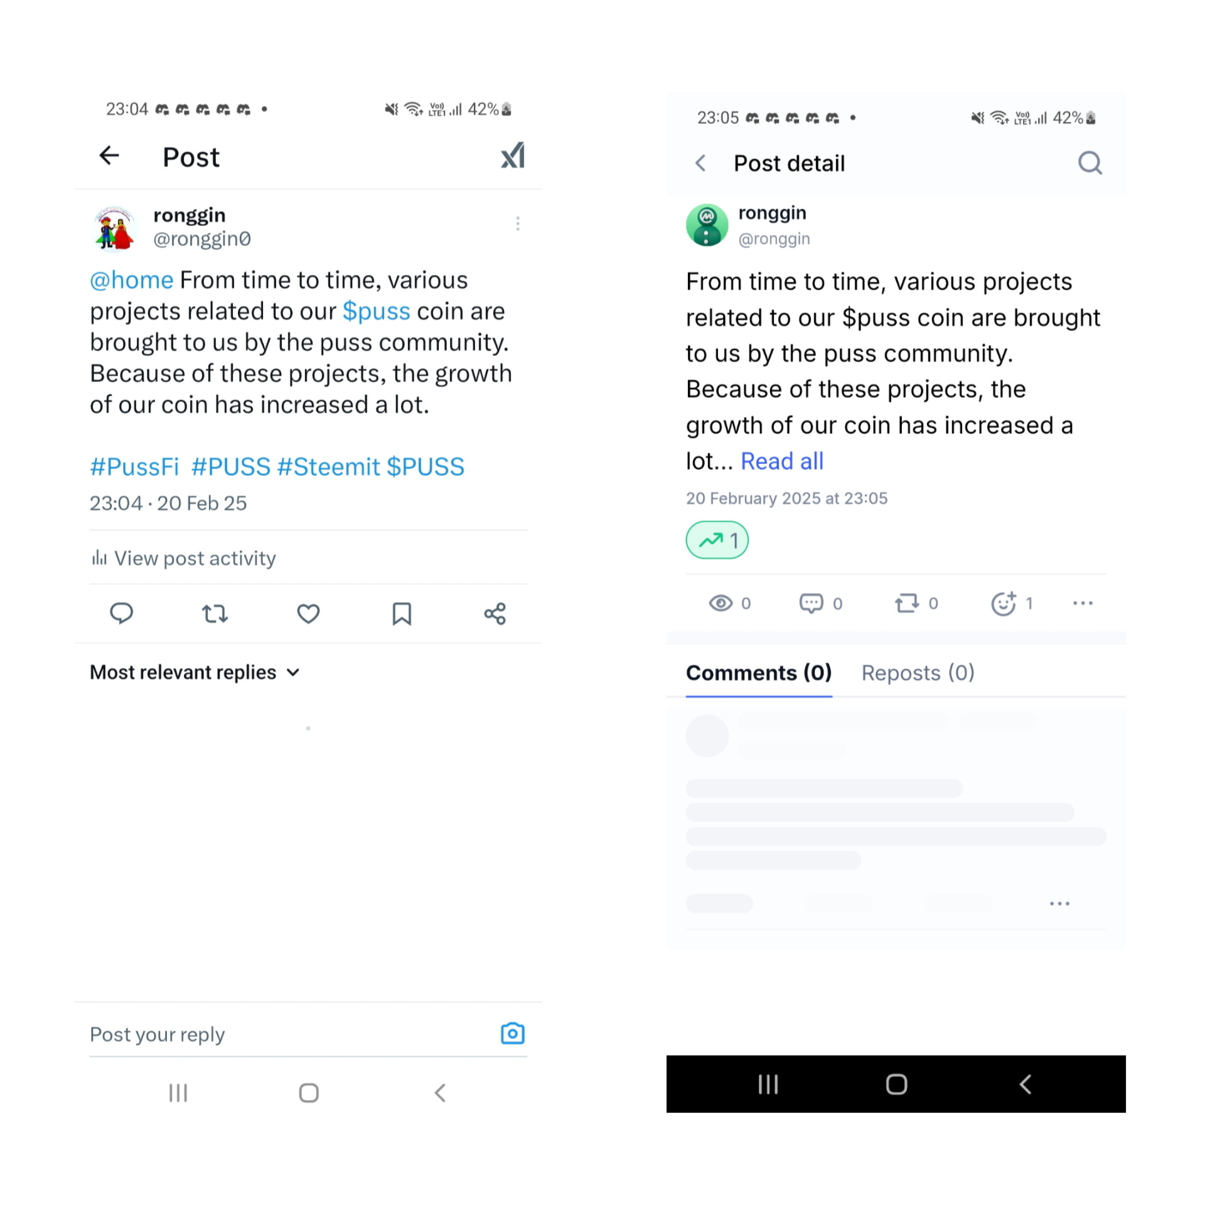The image size is (1205, 1205).
Task: Tap the repost icon in Post detail
Action: tap(906, 603)
